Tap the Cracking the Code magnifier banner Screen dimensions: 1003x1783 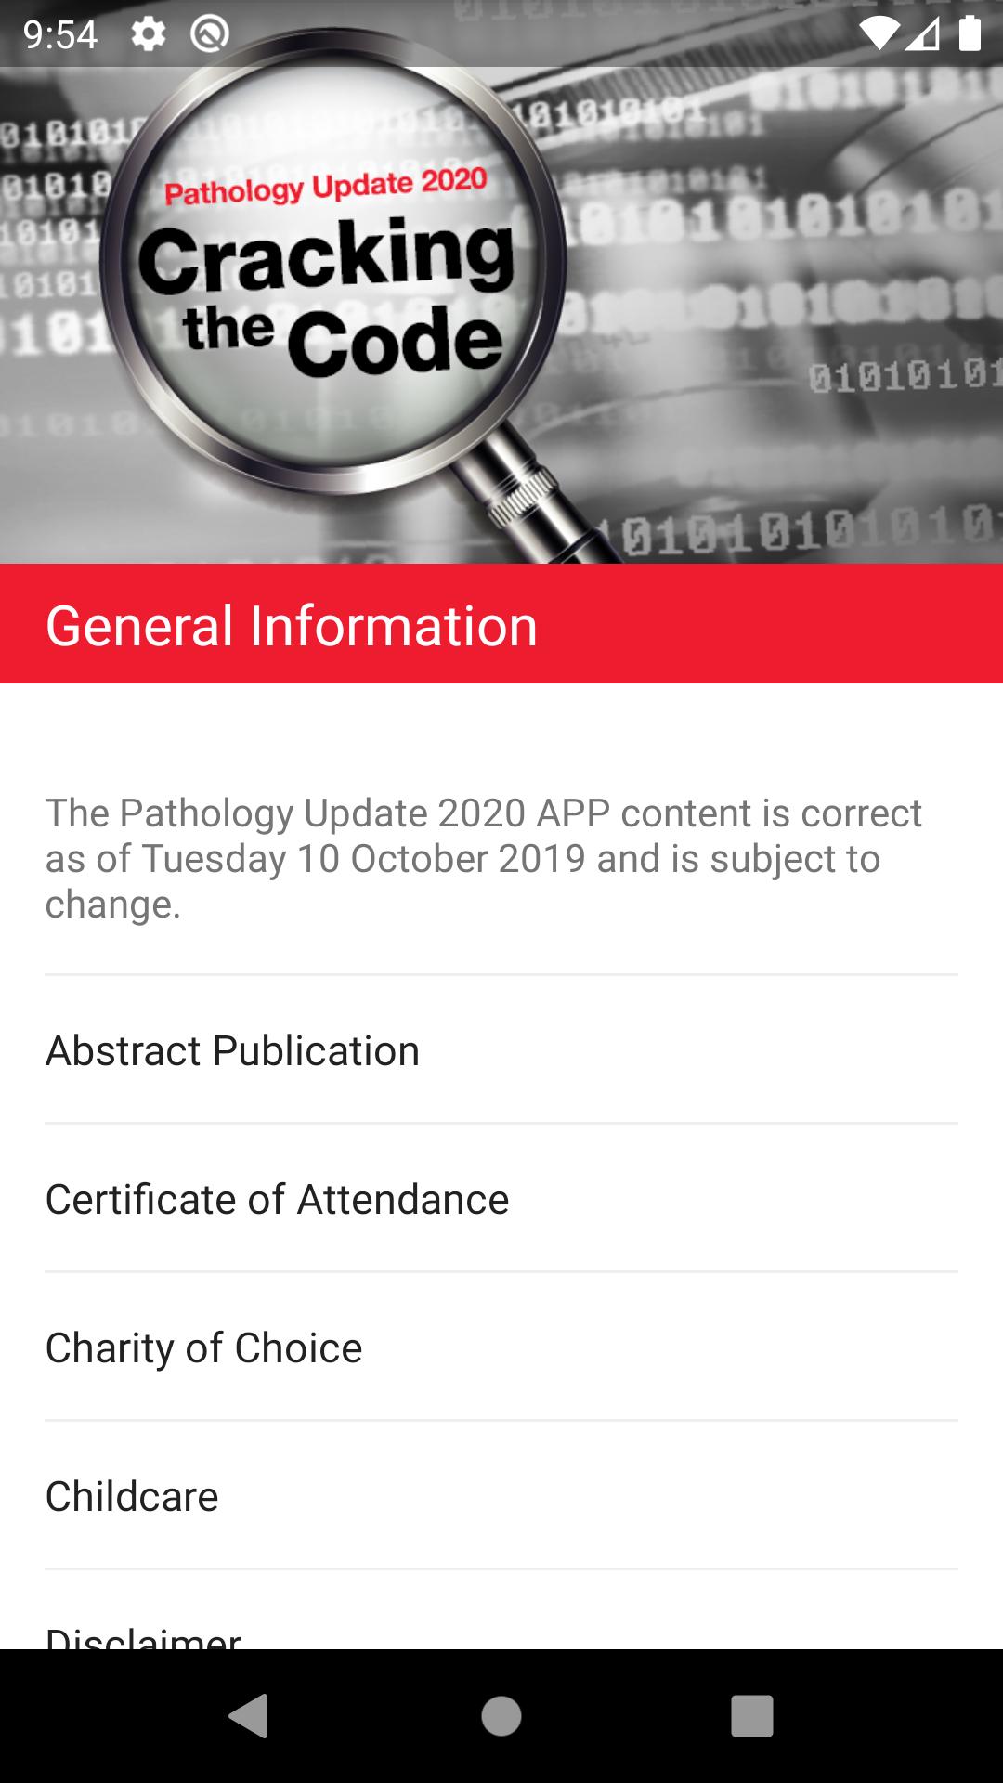pos(325,297)
